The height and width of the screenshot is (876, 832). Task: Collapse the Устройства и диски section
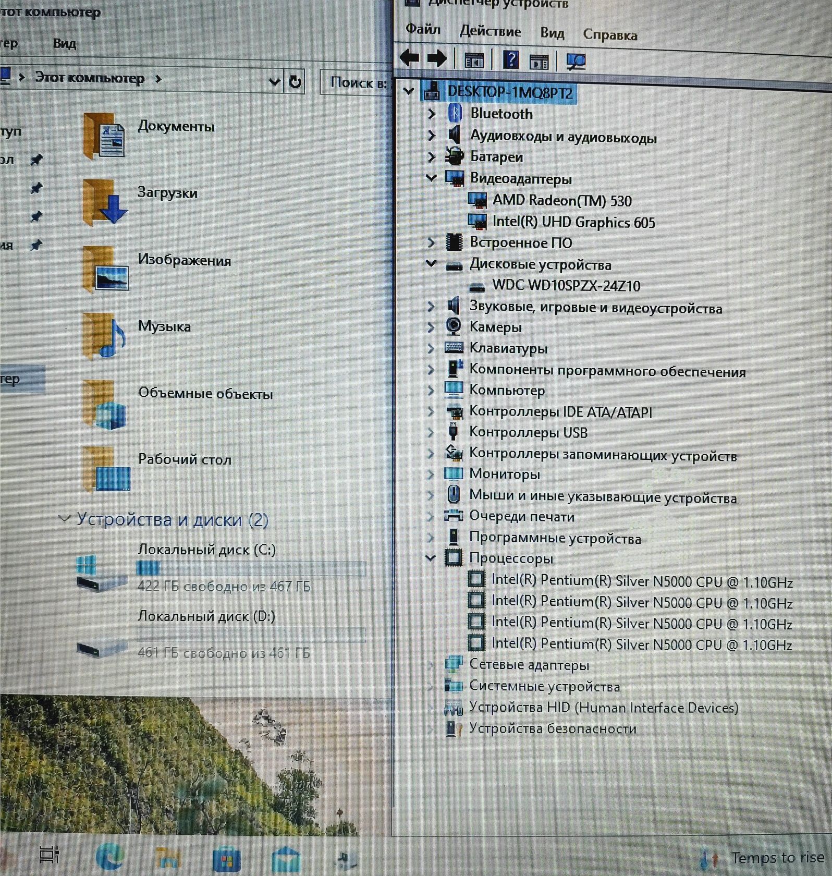pyautogui.click(x=64, y=518)
